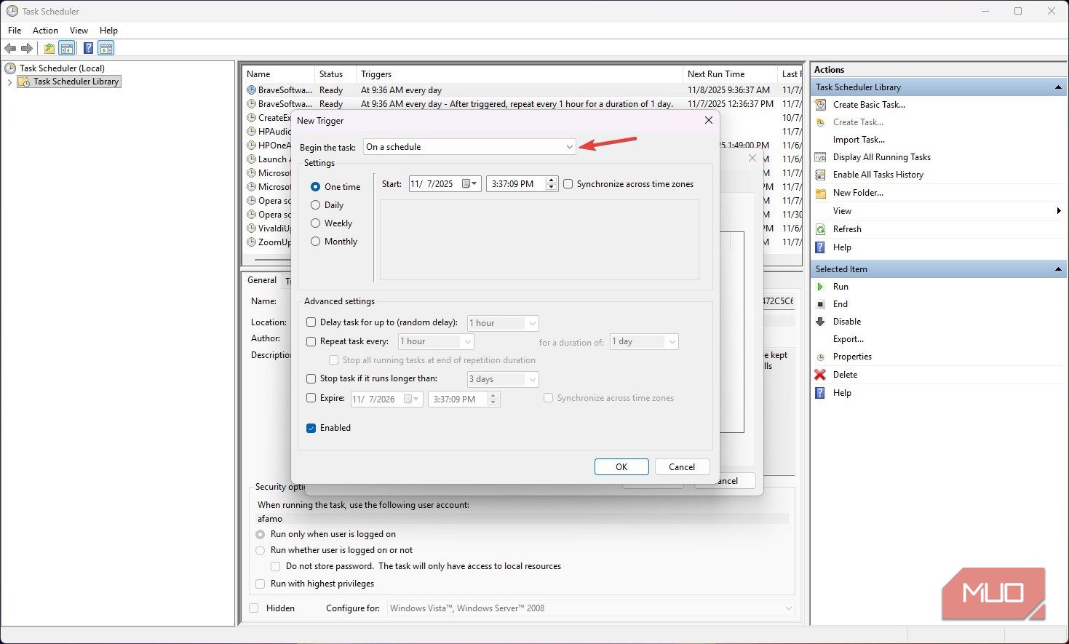Click the blue Help question-mark toolbar icon
Viewport: 1069px width, 644px height.
click(x=88, y=49)
